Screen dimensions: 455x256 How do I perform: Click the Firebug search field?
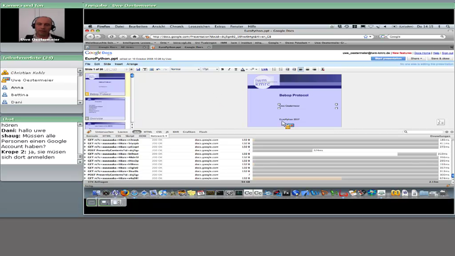coord(424,132)
